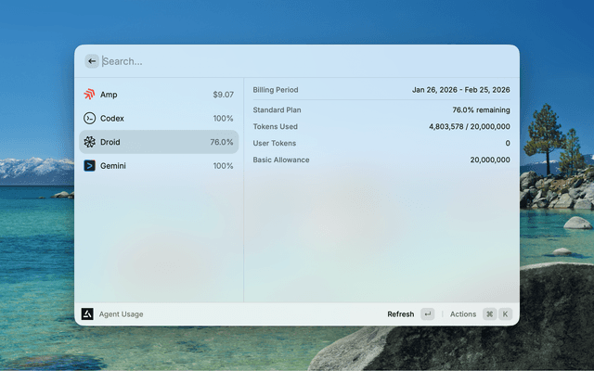
Task: Click the Billing Period date range
Action: tap(460, 90)
